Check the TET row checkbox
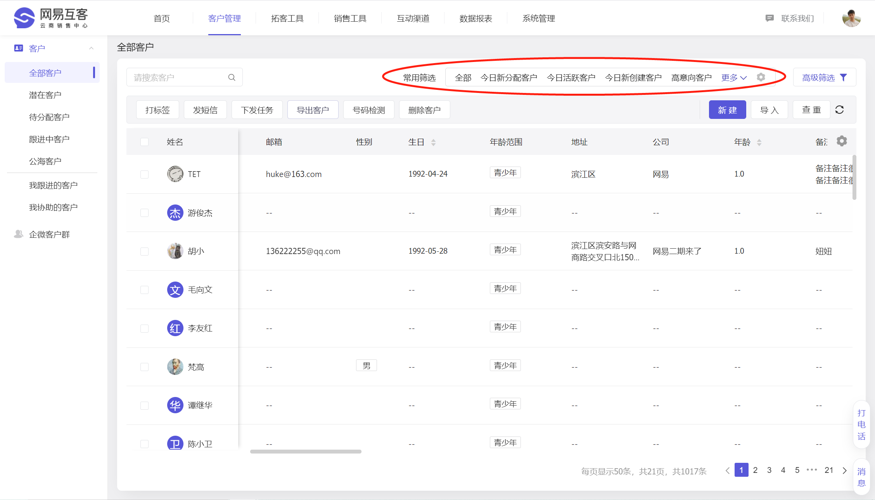Screen dimensions: 875x500 144,174
